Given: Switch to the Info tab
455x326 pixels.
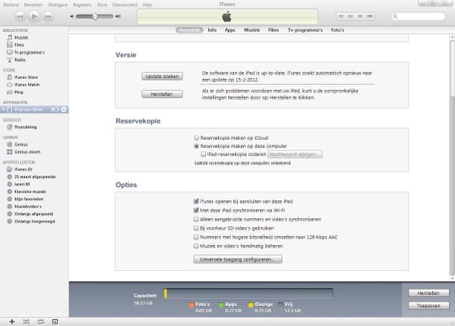Looking at the screenshot, I should [212, 30].
